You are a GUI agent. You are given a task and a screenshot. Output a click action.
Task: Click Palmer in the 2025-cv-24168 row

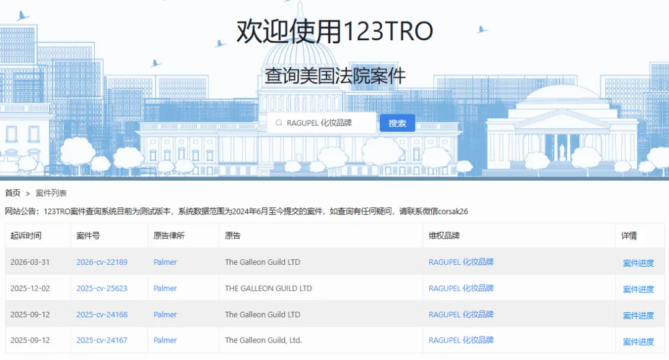165,314
